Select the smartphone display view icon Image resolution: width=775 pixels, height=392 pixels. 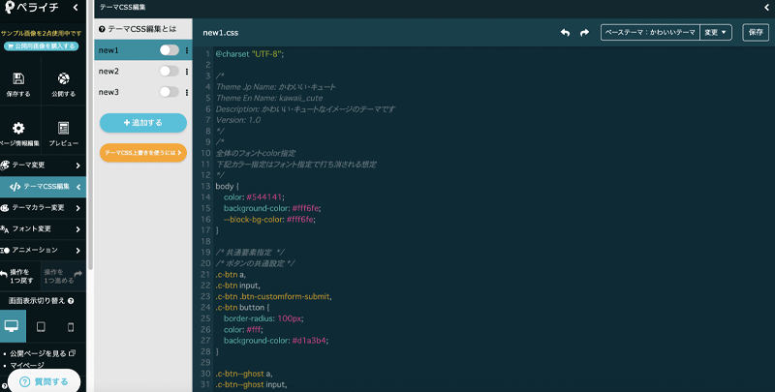(x=70, y=327)
